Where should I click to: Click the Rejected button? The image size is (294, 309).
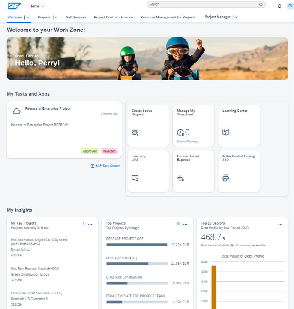109,151
